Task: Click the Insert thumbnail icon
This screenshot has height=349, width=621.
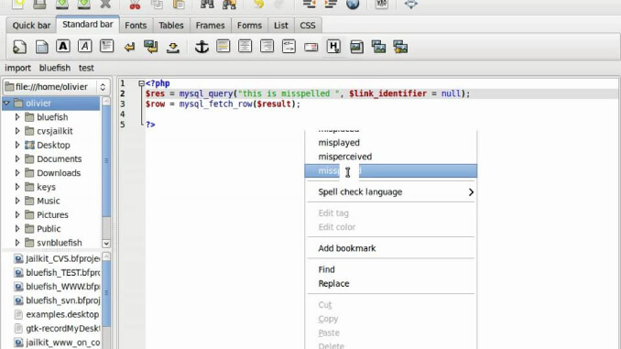Action: point(378,47)
